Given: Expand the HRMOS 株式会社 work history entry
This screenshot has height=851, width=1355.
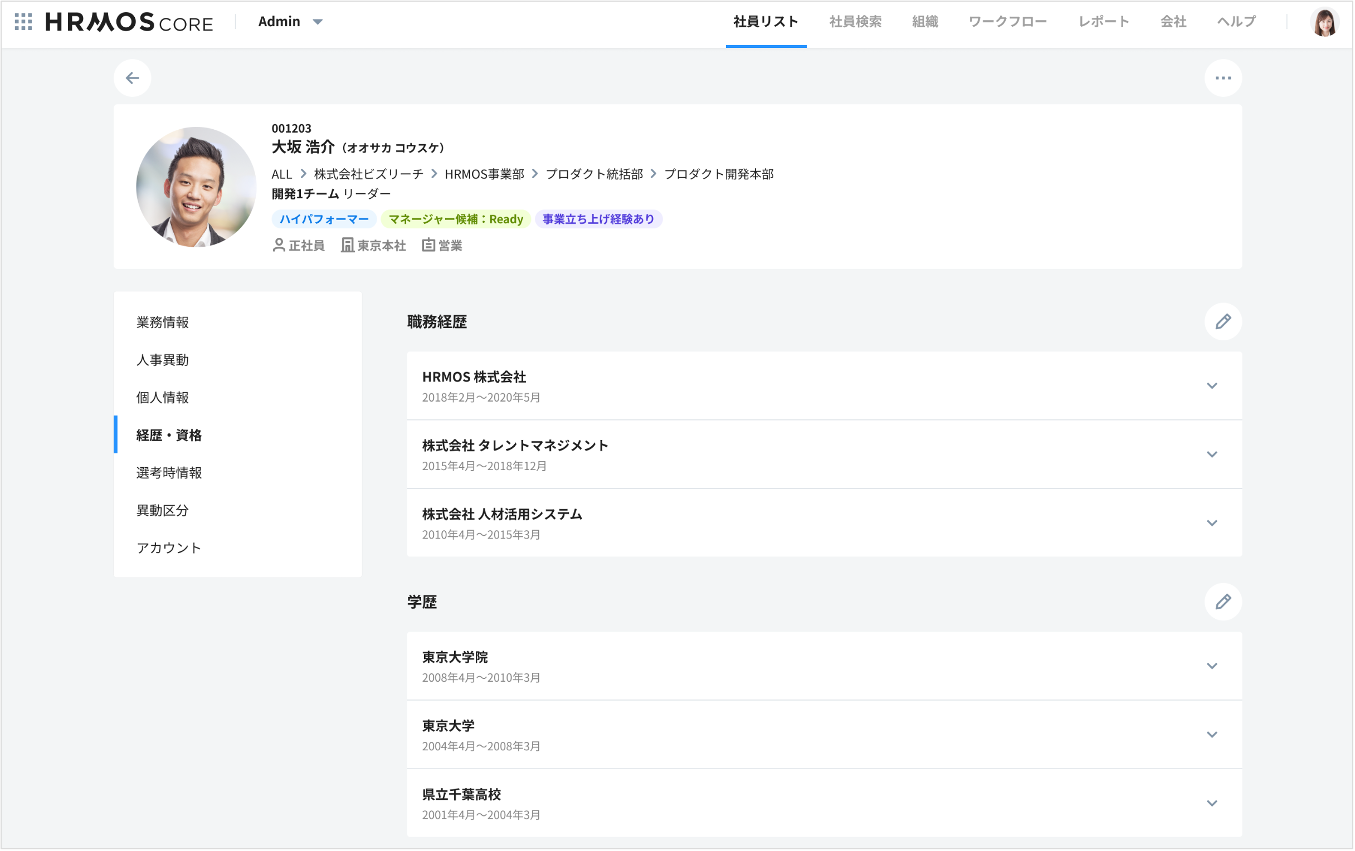Looking at the screenshot, I should (1212, 387).
